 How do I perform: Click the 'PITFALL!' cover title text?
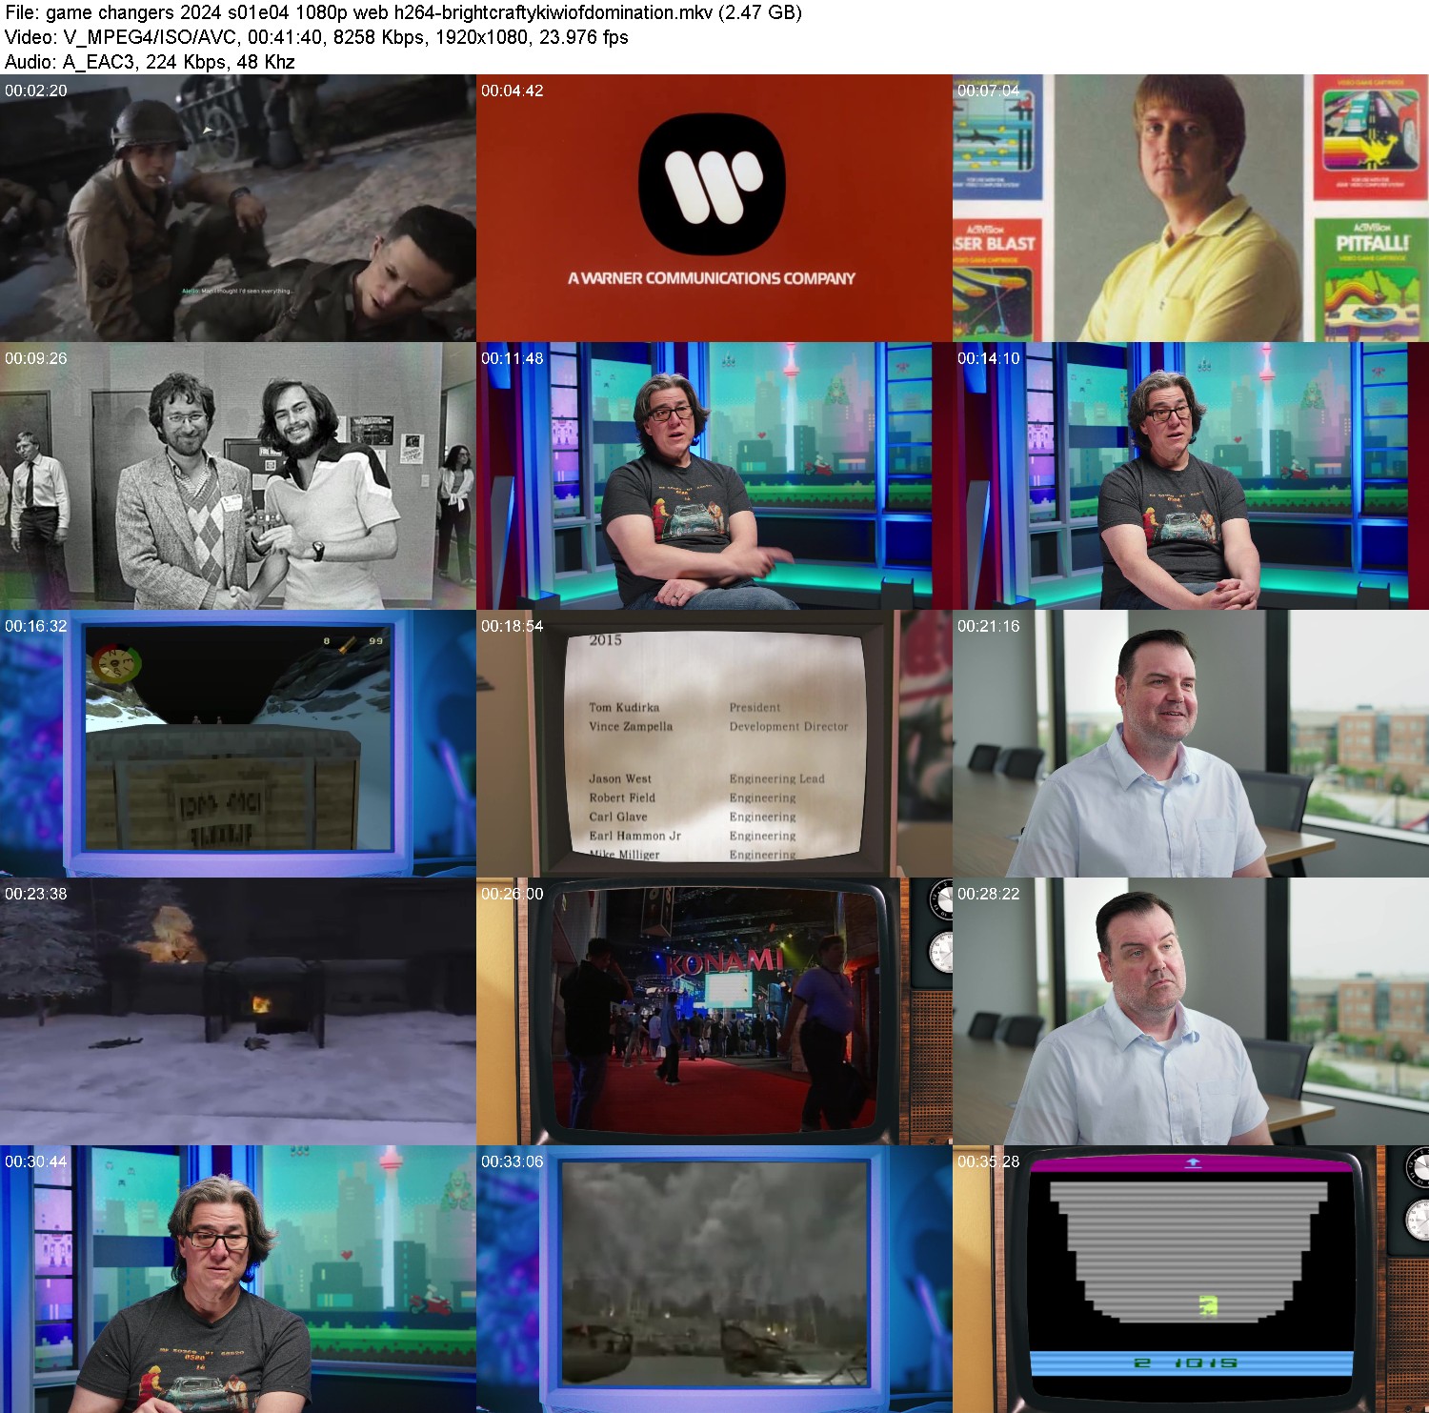pos(1372,242)
